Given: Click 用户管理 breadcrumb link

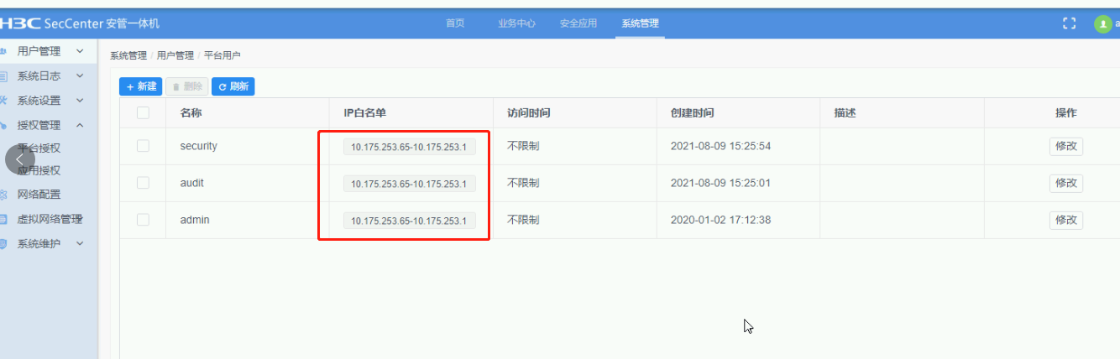Looking at the screenshot, I should pos(175,55).
